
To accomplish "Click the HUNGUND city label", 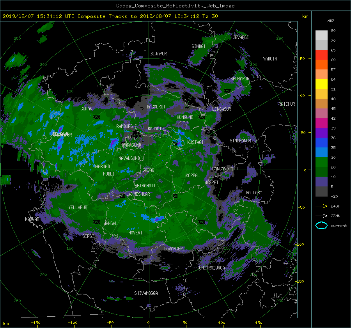I will [x=185, y=117].
